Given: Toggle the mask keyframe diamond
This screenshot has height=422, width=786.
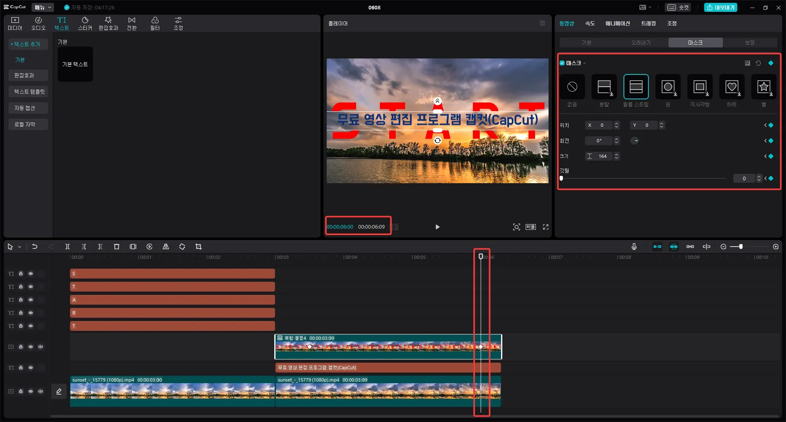Looking at the screenshot, I should (771, 63).
